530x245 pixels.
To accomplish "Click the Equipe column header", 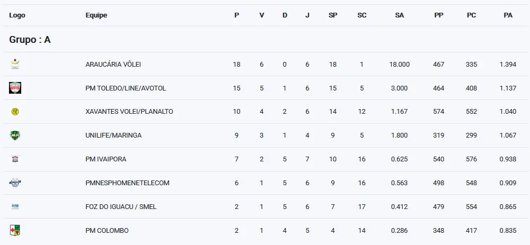I will click(96, 15).
